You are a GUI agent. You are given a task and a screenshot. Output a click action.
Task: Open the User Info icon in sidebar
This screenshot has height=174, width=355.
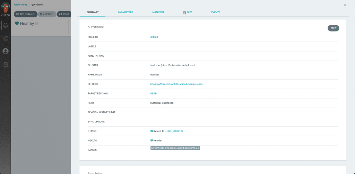6,51
